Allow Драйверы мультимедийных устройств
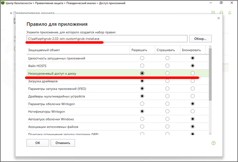Image resolution: width=238 pixels, height=162 pixels. [x=142, y=96]
